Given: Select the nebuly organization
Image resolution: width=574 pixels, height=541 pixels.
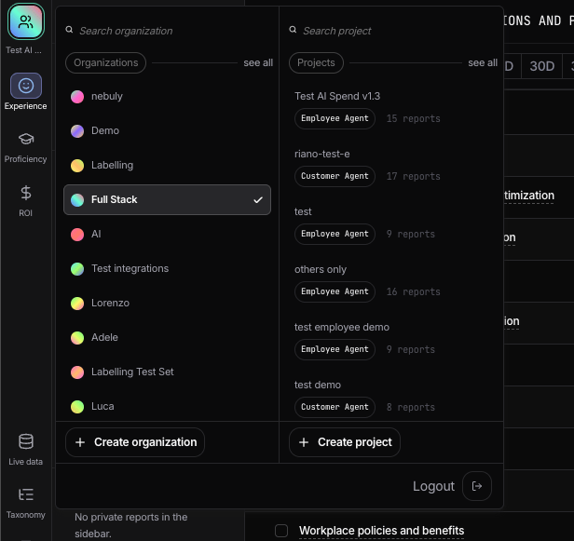Looking at the screenshot, I should (167, 97).
